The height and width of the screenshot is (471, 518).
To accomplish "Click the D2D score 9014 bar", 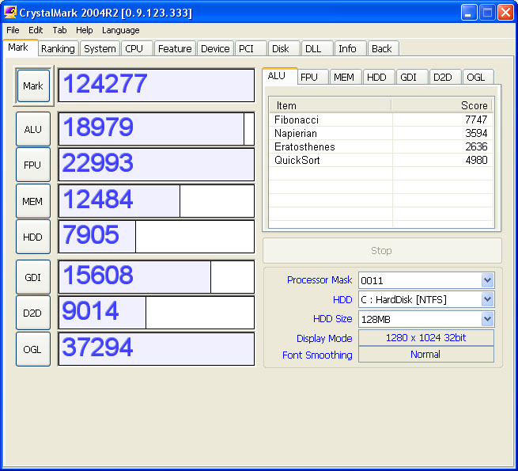I will coord(157,313).
